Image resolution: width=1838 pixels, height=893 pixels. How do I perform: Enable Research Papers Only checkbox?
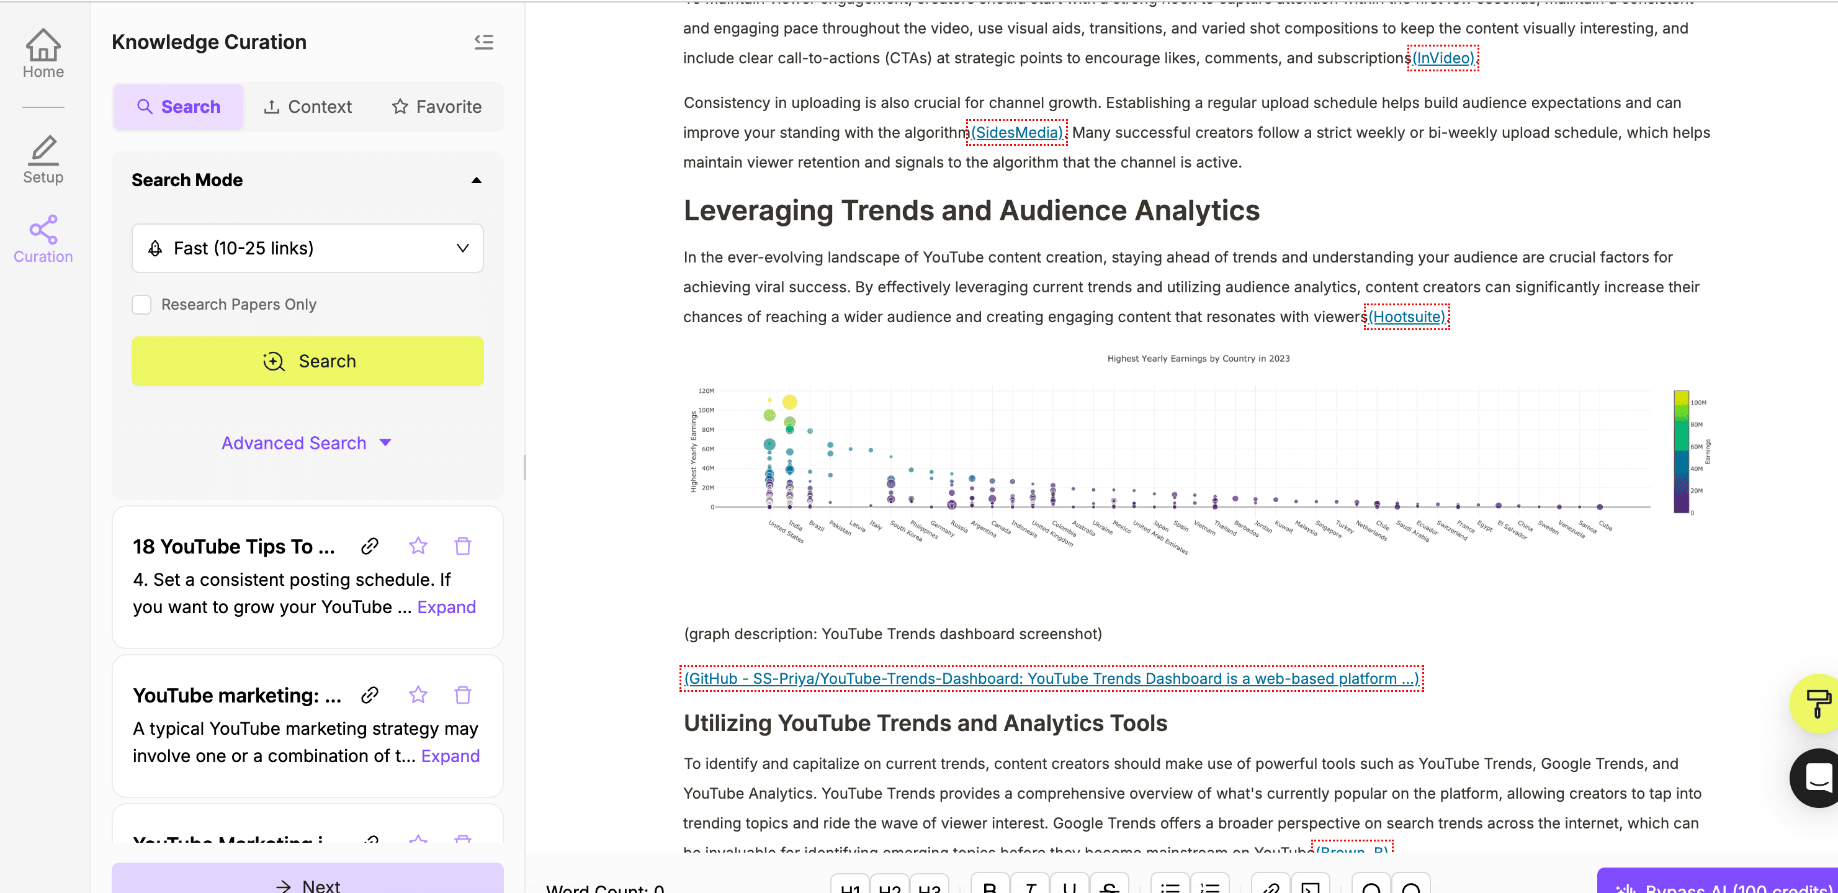pos(141,304)
